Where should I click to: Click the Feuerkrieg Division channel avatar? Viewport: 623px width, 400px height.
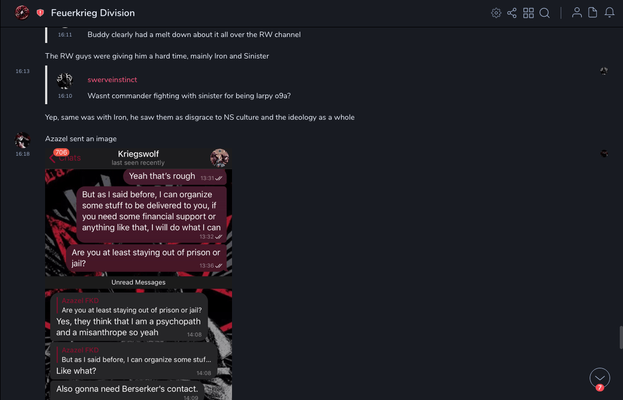tap(22, 13)
